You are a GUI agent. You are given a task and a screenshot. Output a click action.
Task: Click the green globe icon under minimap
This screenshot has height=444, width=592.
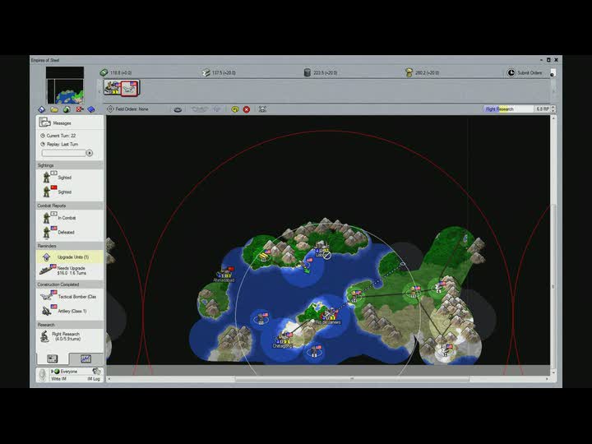coord(67,109)
